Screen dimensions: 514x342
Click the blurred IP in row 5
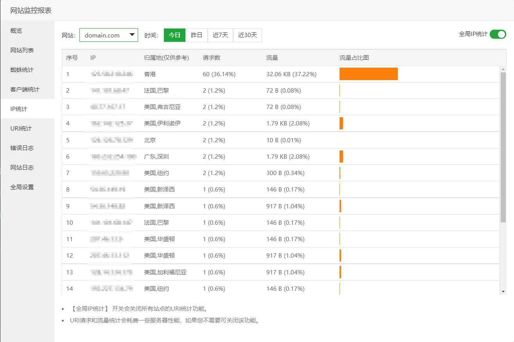click(x=111, y=140)
